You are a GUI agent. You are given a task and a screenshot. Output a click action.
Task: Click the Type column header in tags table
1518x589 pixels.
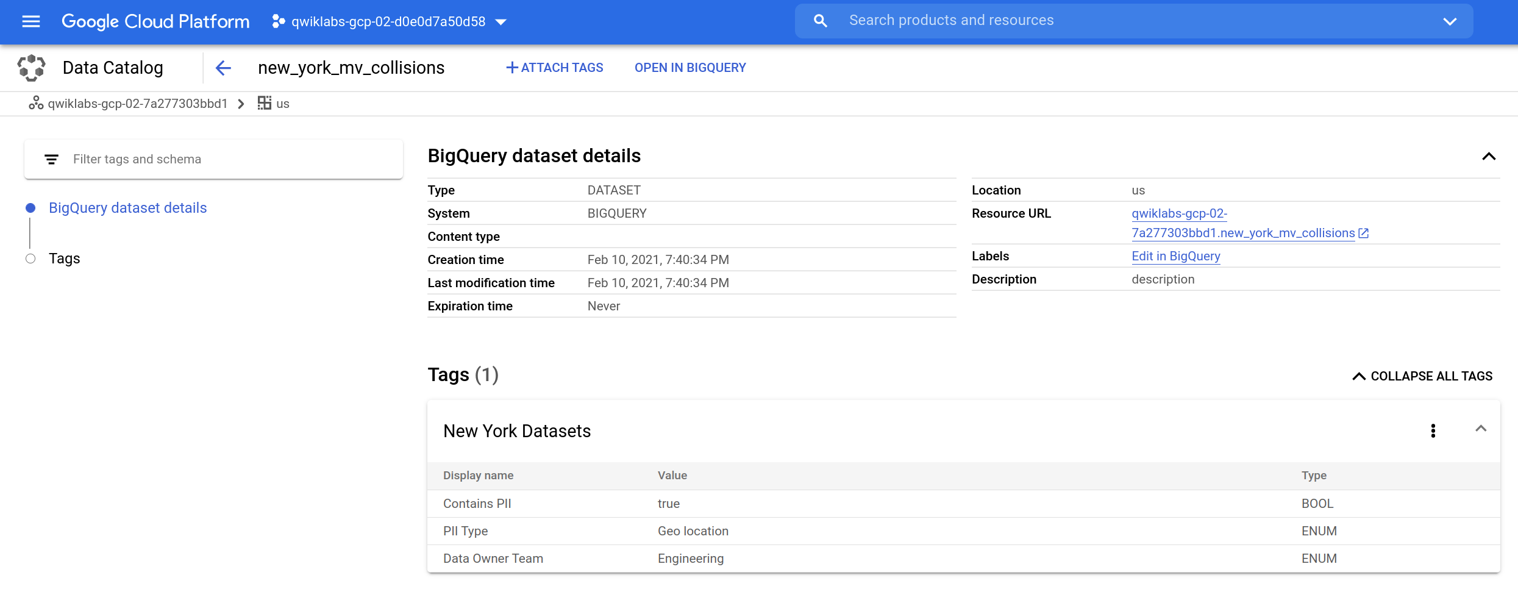click(x=1314, y=476)
